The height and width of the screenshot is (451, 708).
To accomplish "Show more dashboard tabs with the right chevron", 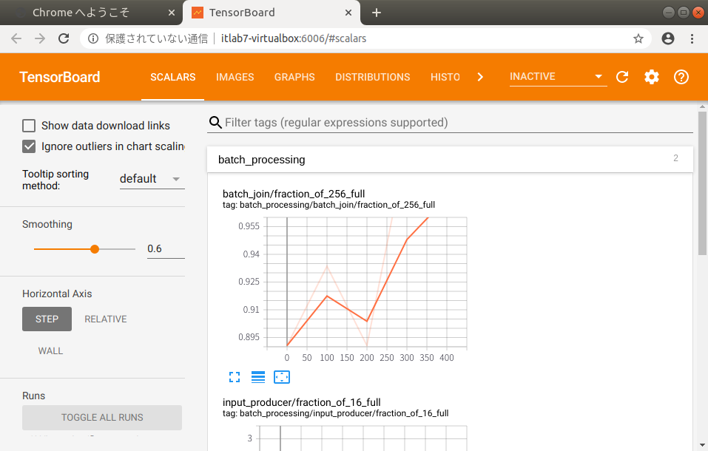I will pyautogui.click(x=480, y=77).
